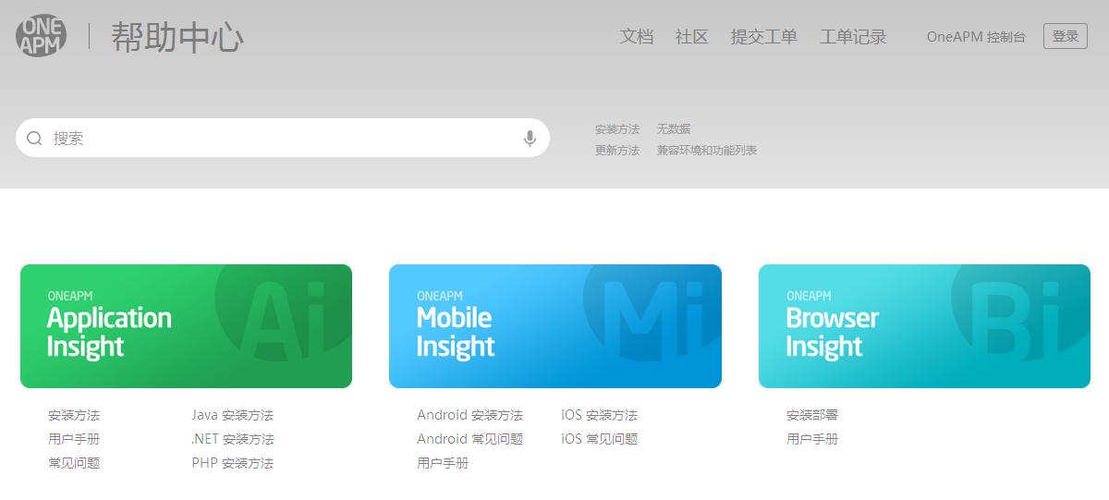Open the Mobile Insight banner card
This screenshot has height=500, width=1109.
coord(555,326)
